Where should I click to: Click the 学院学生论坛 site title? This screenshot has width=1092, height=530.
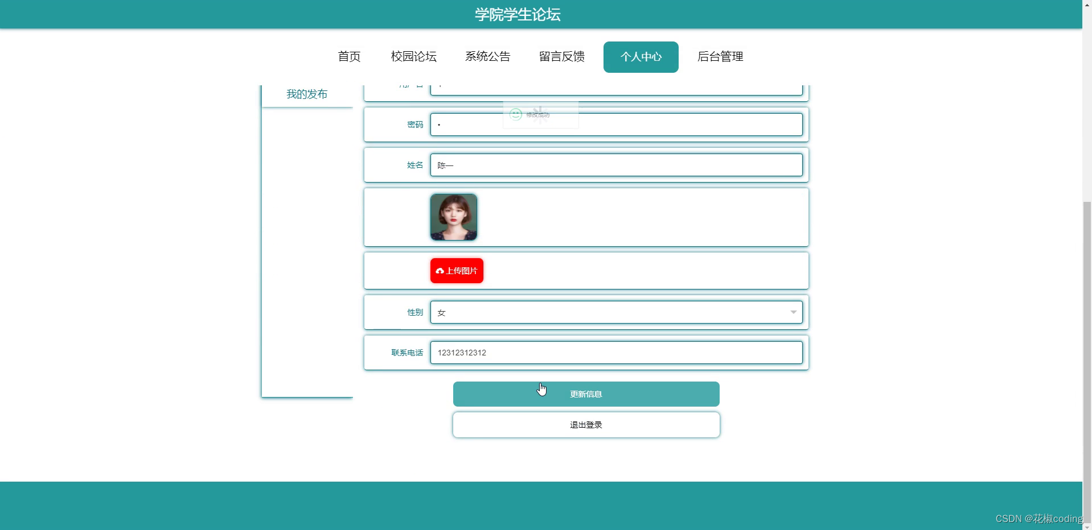click(x=517, y=14)
